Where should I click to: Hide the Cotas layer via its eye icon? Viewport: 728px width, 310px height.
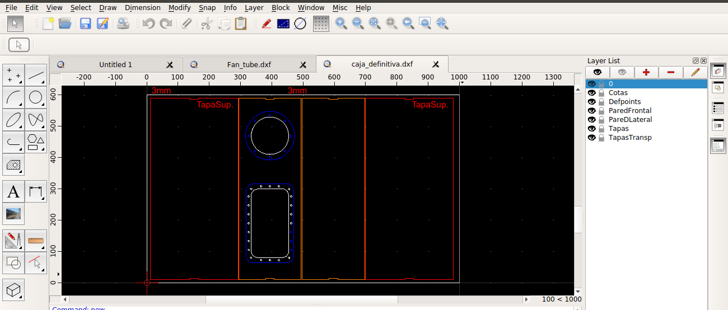(x=591, y=93)
